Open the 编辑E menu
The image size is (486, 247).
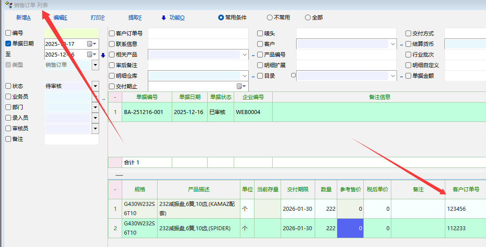60,18
